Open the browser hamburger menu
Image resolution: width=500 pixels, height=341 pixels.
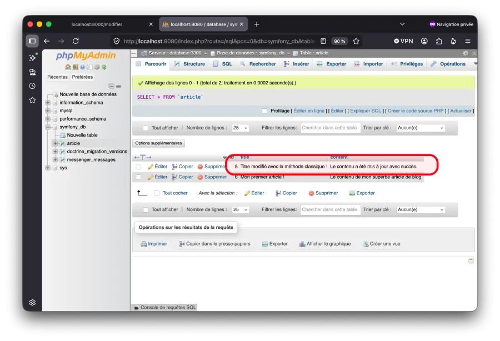(468, 41)
